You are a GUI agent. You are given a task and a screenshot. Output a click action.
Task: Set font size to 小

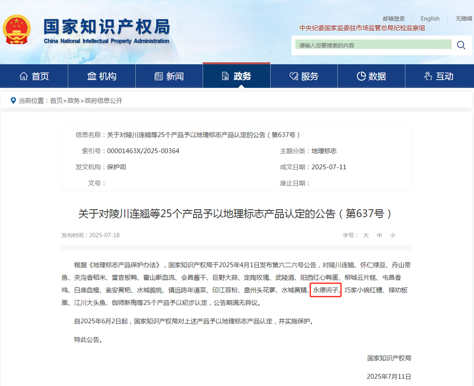(393, 235)
